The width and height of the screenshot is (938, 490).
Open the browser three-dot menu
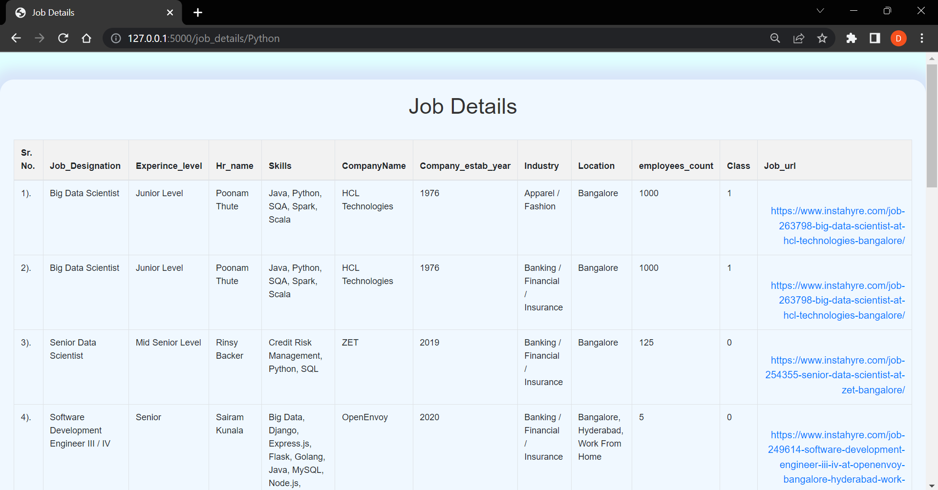pyautogui.click(x=922, y=38)
